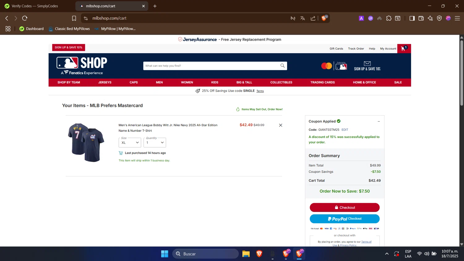Click the taskbar Buscar search box
This screenshot has height=261, width=464.
(205, 254)
